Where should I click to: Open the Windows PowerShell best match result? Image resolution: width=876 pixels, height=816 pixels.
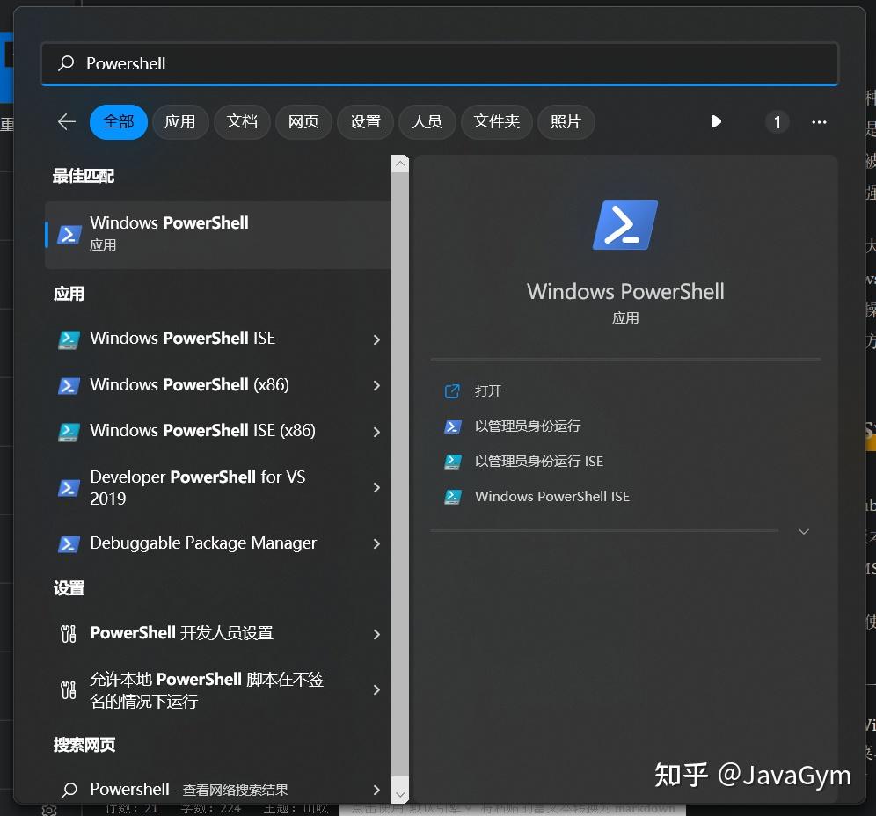(x=218, y=235)
